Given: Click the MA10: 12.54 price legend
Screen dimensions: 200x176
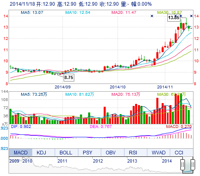Looking at the screenshot, I should pyautogui.click(x=78, y=13).
